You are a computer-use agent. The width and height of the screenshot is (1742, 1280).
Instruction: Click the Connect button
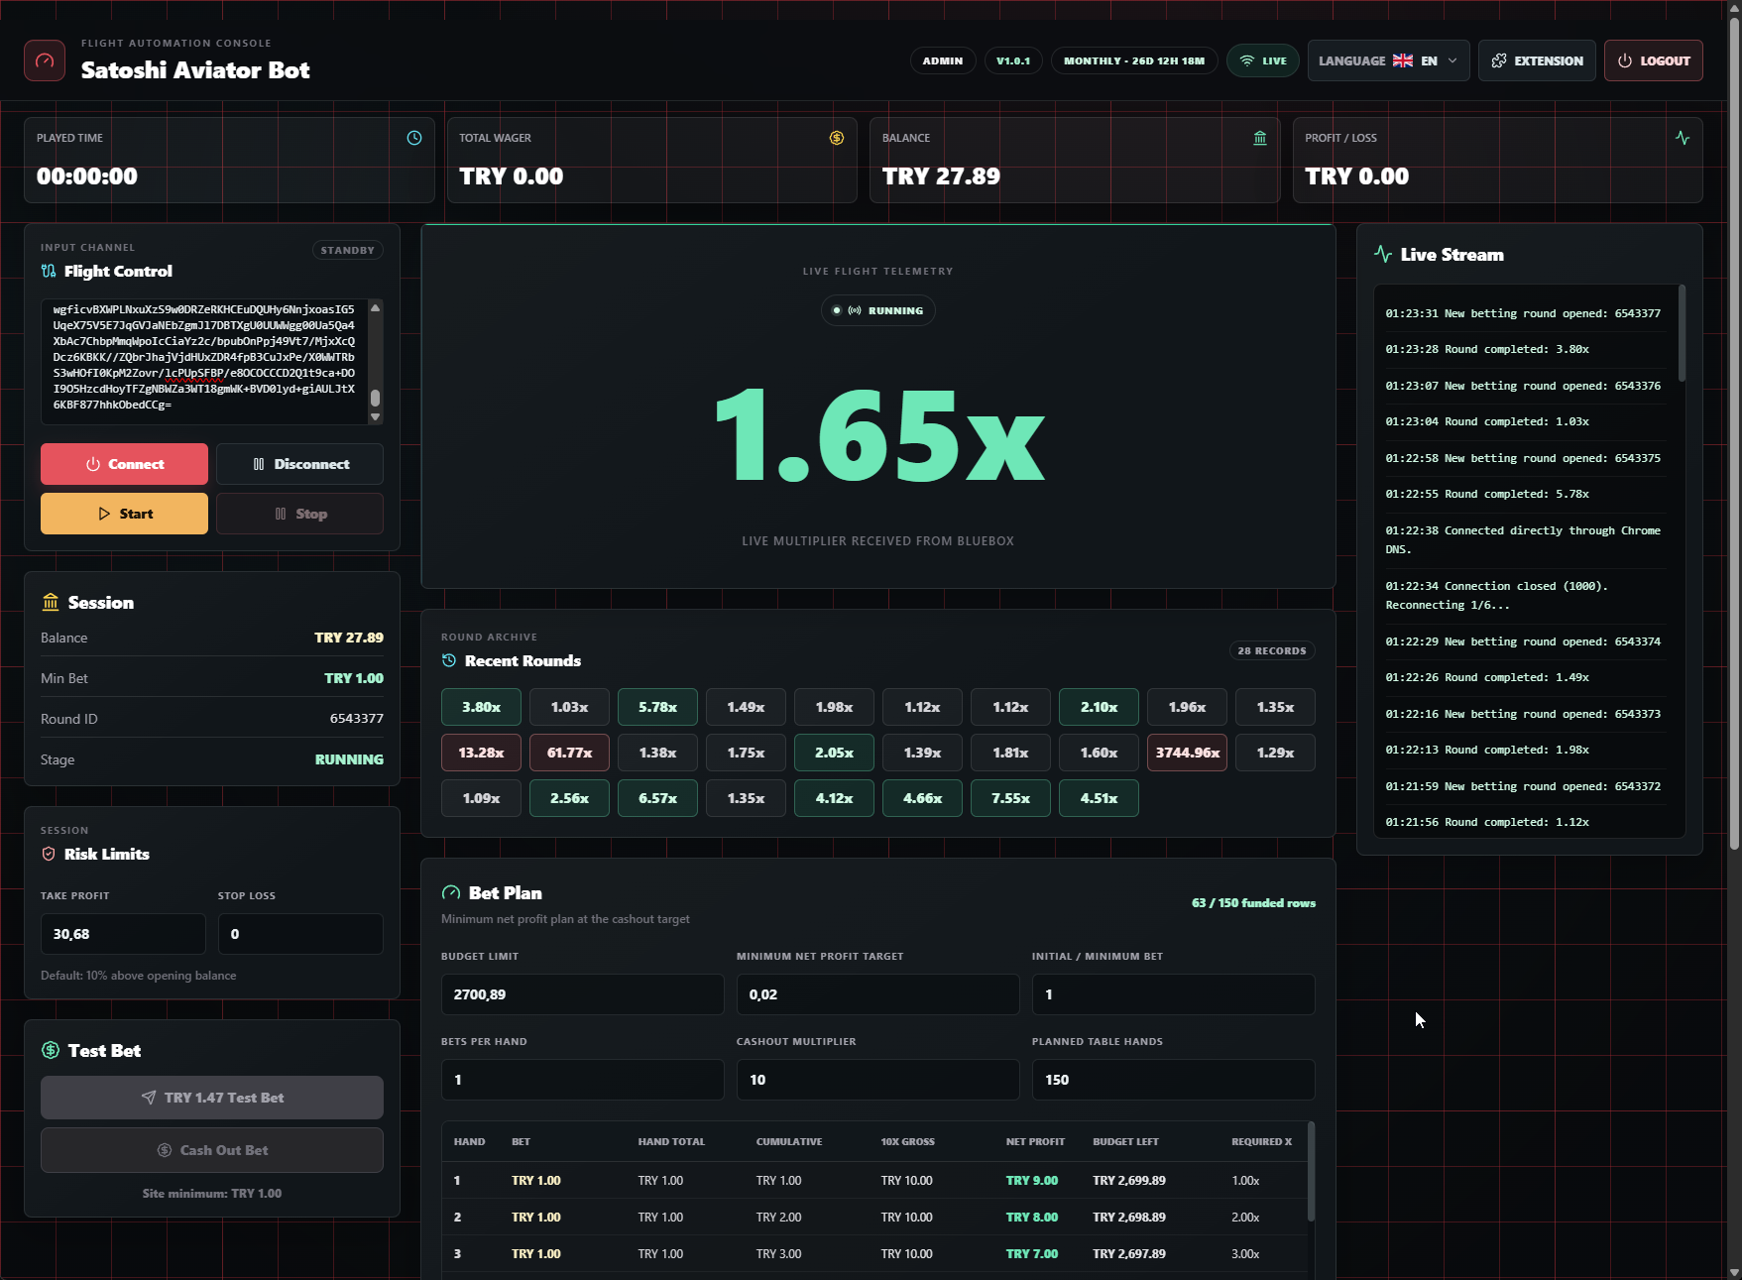(124, 464)
